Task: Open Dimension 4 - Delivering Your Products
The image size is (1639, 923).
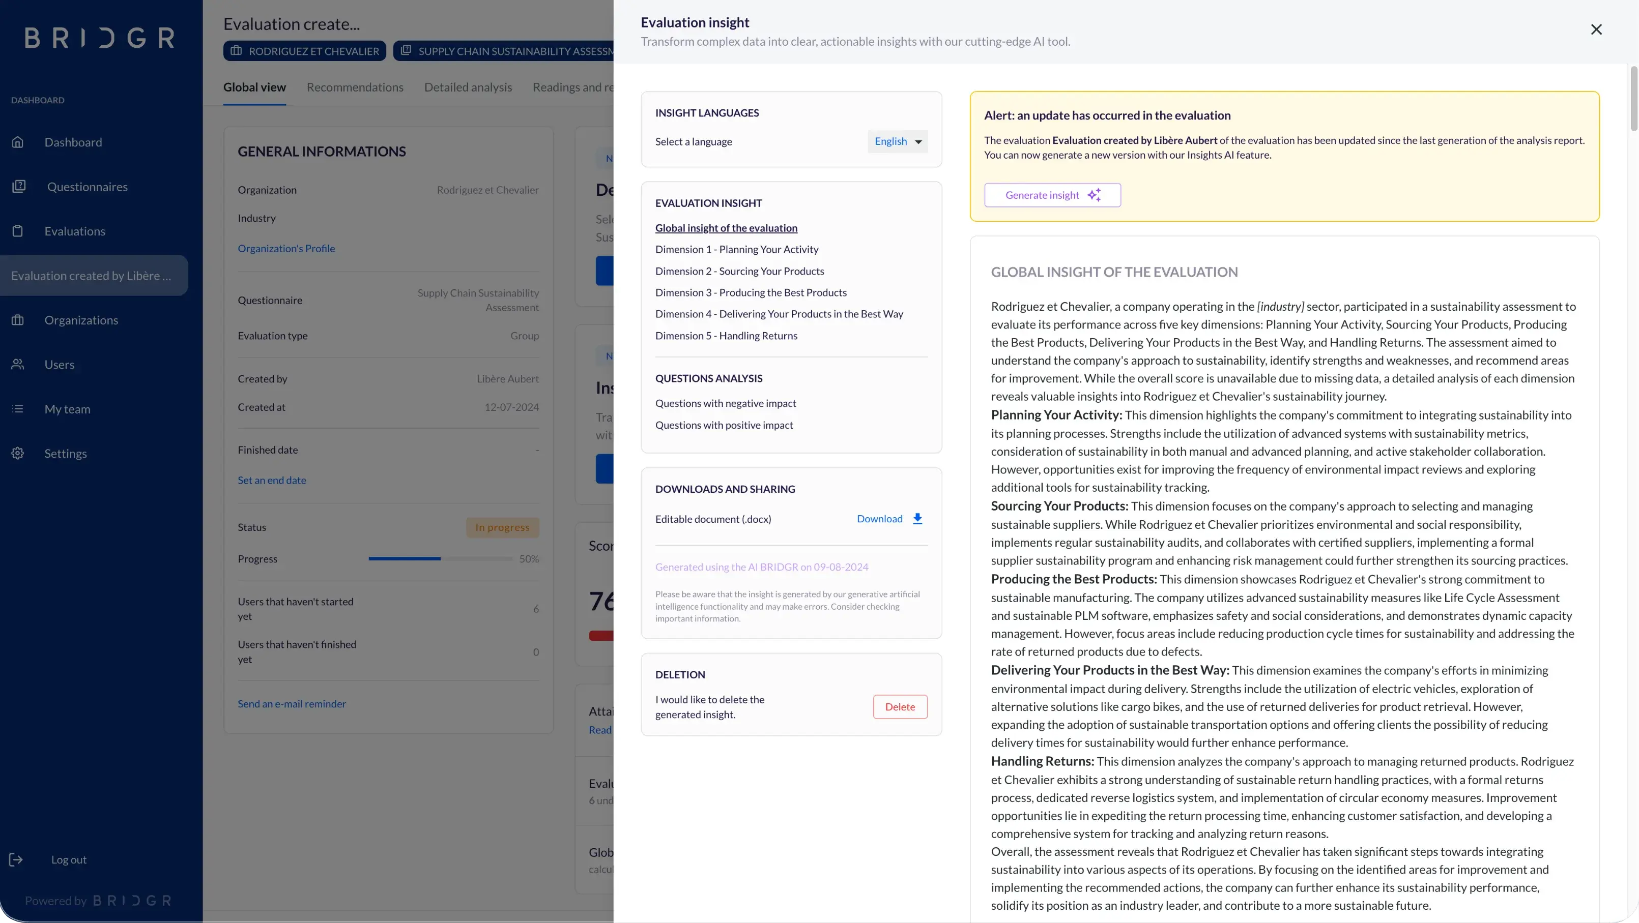Action: point(779,314)
